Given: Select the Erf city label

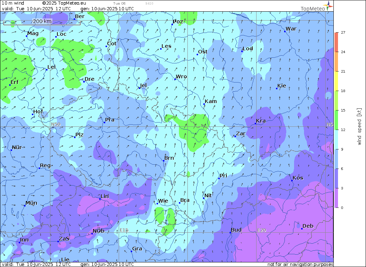Looking at the screenshot, I should pyautogui.click(x=15, y=82).
